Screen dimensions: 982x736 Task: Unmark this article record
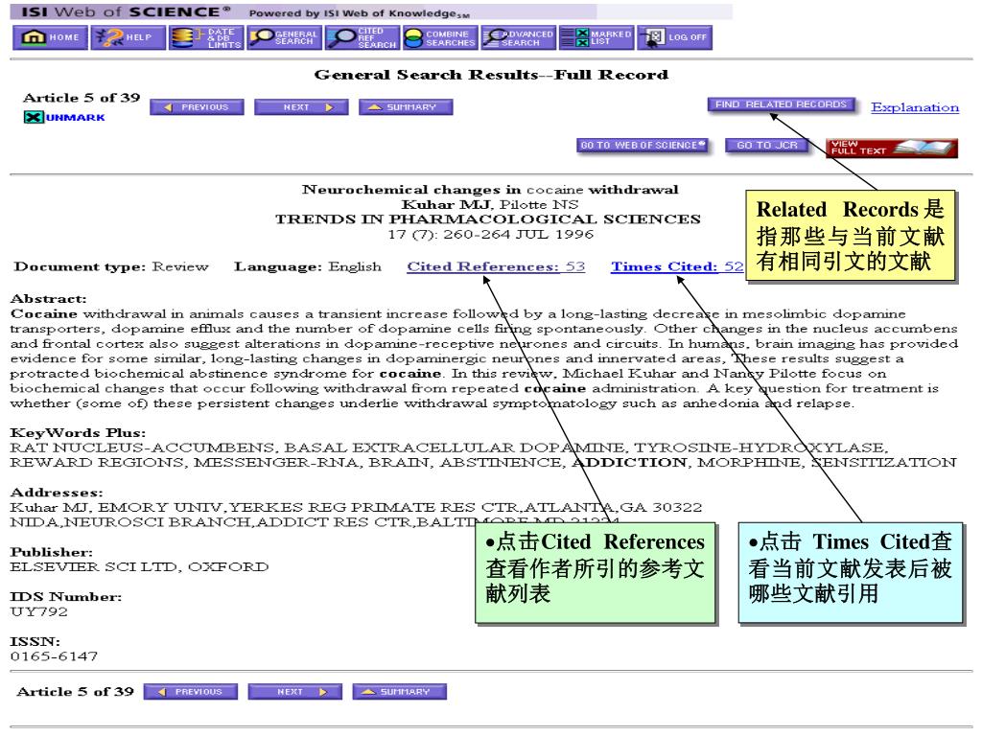pos(64,117)
